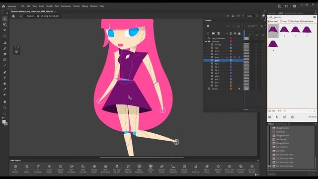The width and height of the screenshot is (318, 179).
Task: Select the second-row skirt thumbnail in SGC panel
Action: point(273,45)
